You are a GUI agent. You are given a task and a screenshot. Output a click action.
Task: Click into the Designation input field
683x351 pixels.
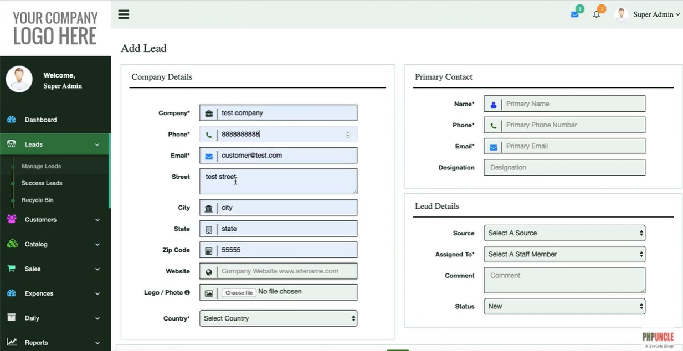pyautogui.click(x=564, y=168)
